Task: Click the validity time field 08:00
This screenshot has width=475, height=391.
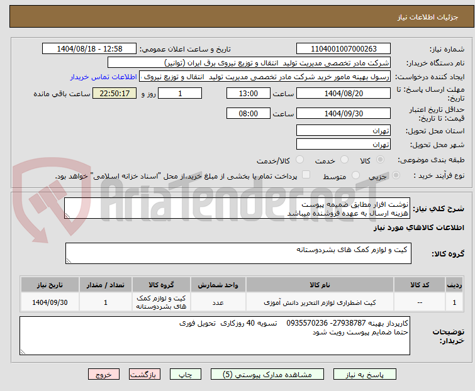Action: point(248,113)
